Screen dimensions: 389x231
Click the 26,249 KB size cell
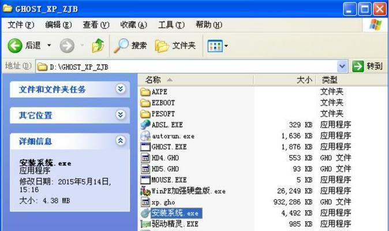(x=295, y=191)
